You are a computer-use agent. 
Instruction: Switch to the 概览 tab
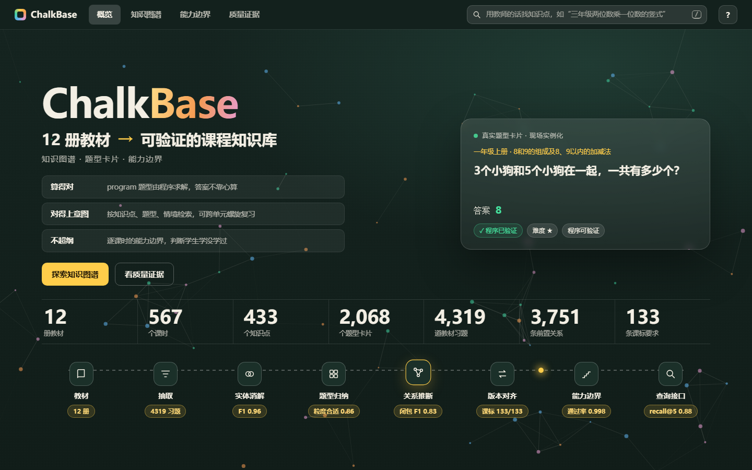click(x=104, y=15)
